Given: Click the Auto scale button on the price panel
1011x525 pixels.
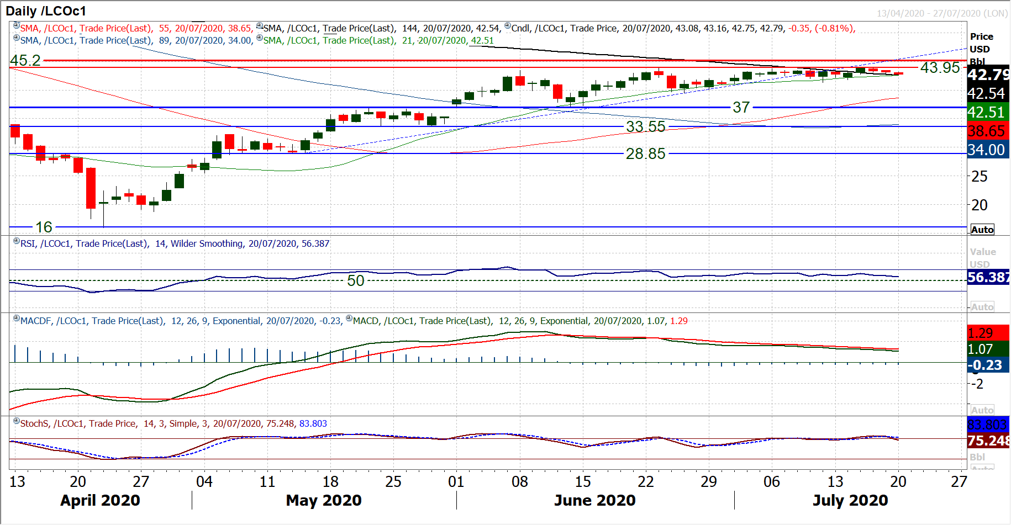Looking at the screenshot, I should click(982, 230).
